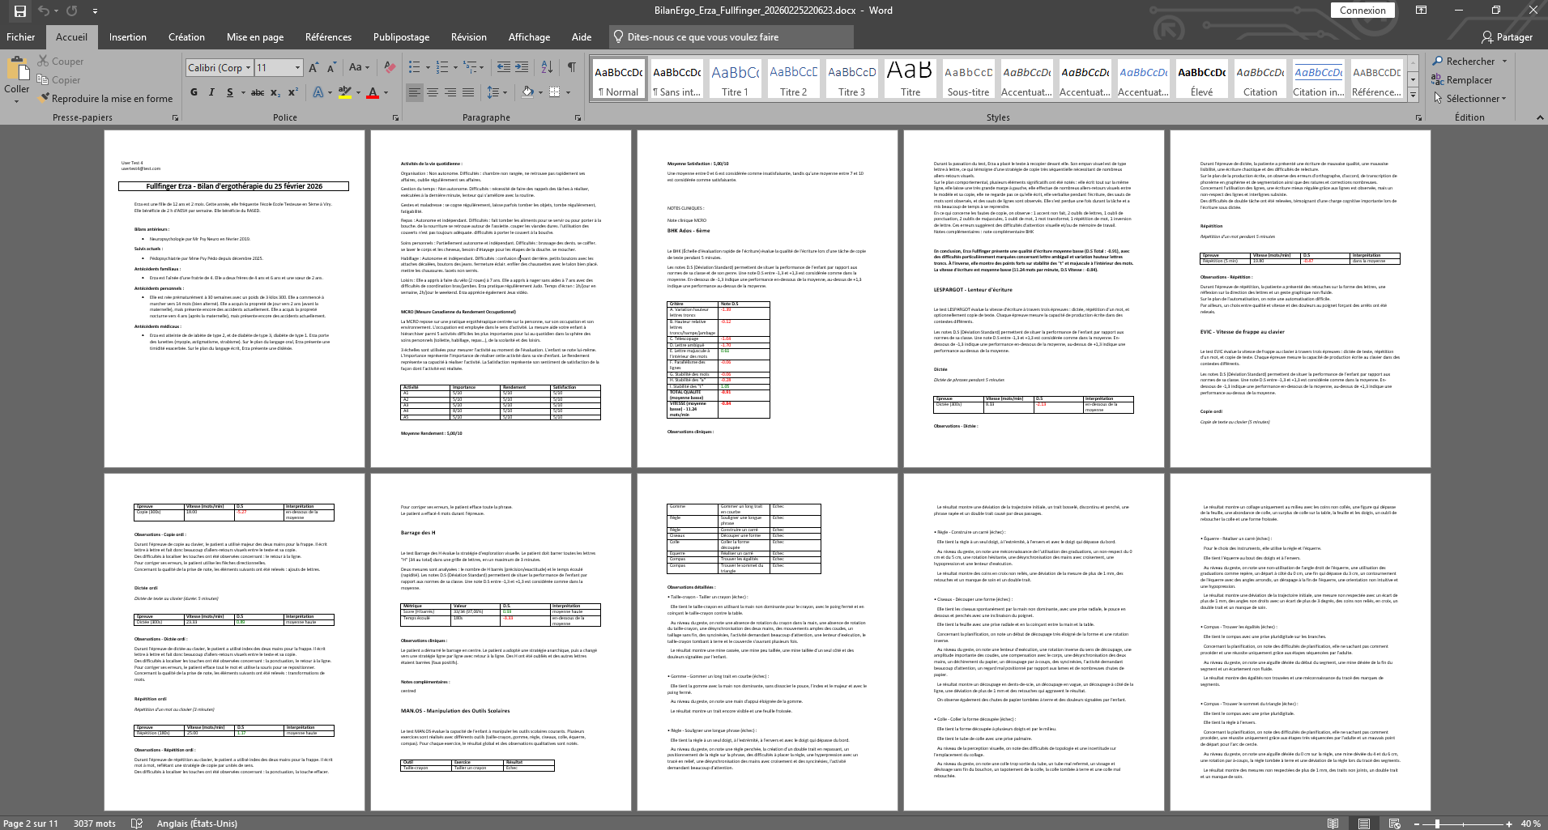Open the font size 11 dropdown

(x=298, y=68)
